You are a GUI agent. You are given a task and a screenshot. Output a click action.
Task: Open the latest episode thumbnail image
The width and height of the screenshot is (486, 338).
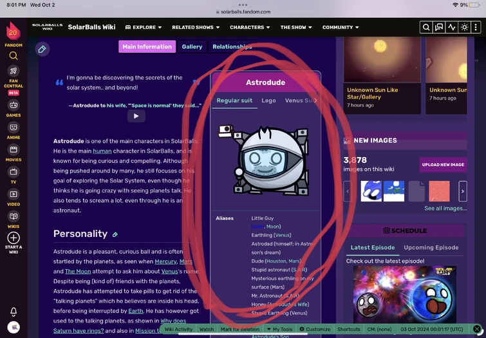(x=404, y=295)
